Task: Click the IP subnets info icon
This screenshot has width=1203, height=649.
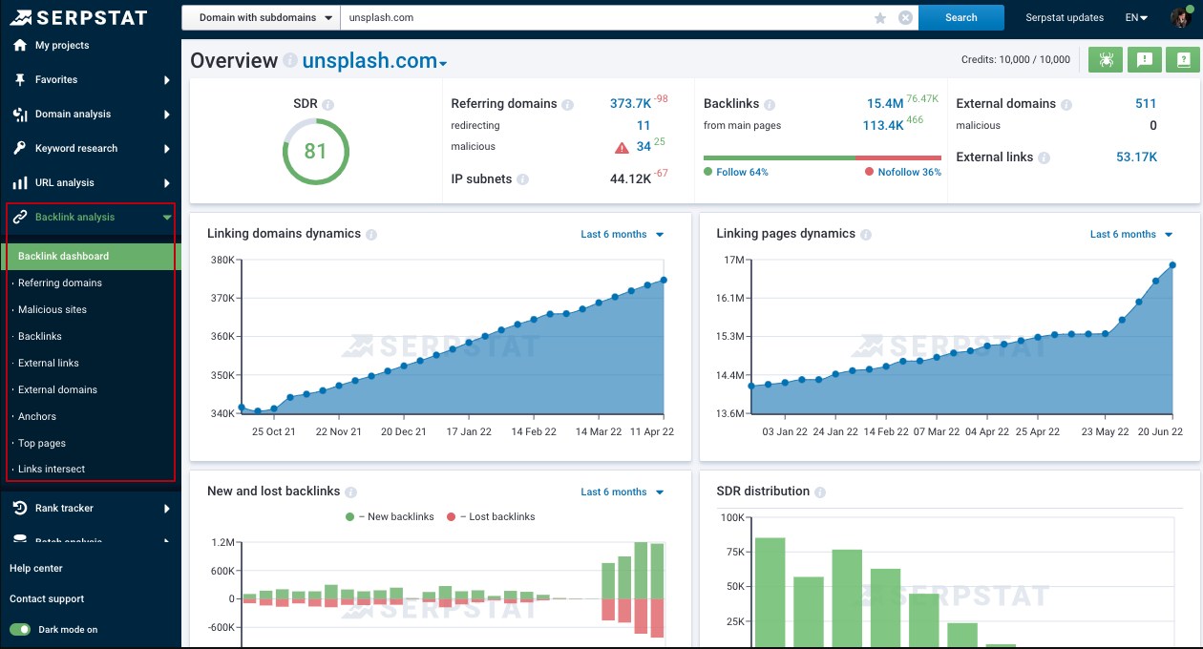Action: pos(523,178)
